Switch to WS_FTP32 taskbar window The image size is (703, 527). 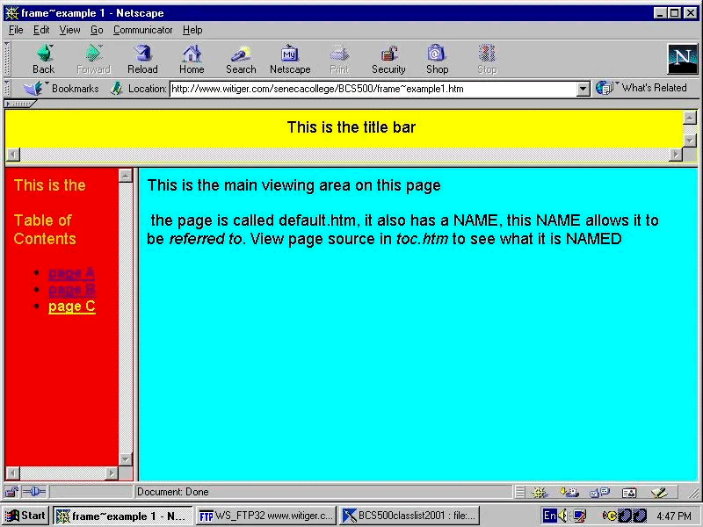(266, 516)
